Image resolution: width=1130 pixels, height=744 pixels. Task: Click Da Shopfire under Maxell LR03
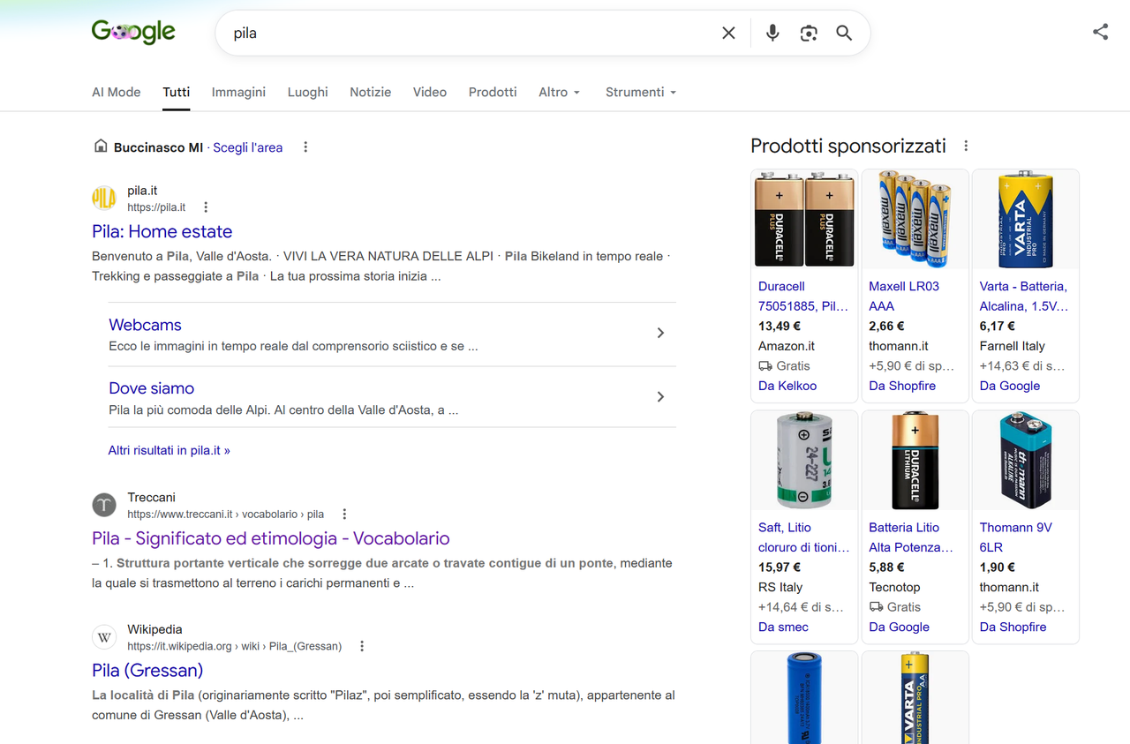(x=902, y=386)
